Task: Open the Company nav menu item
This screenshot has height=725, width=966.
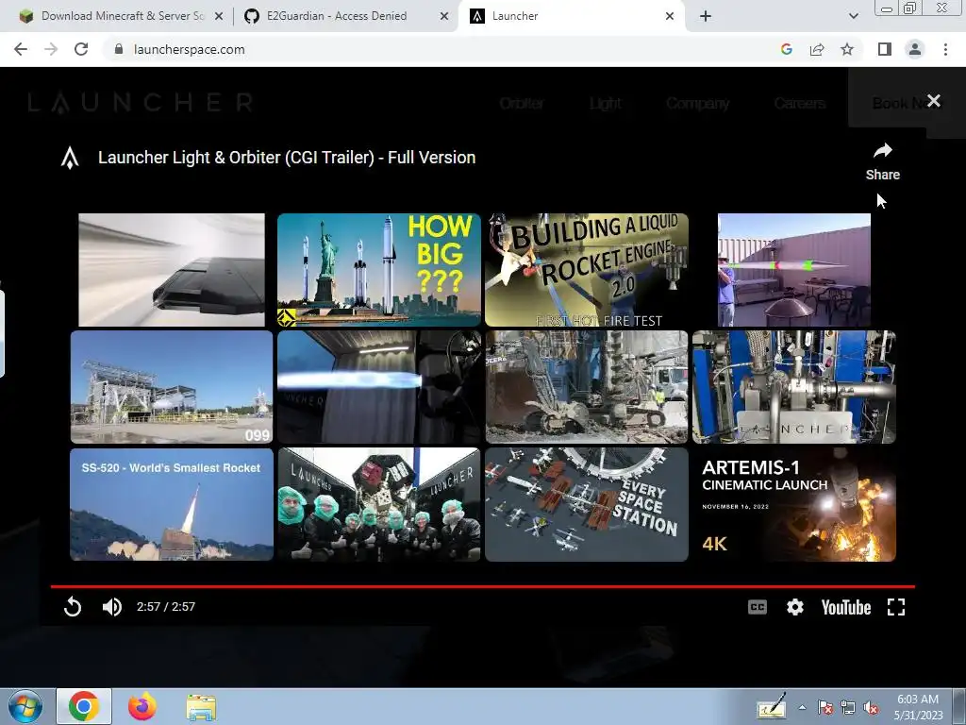Action: (x=698, y=103)
